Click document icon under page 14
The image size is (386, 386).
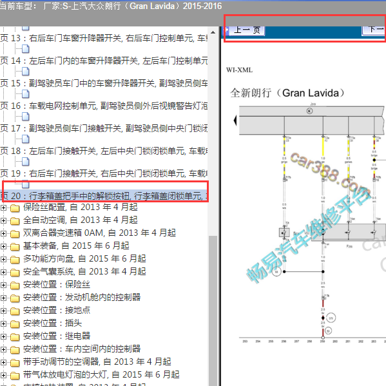[25, 72]
